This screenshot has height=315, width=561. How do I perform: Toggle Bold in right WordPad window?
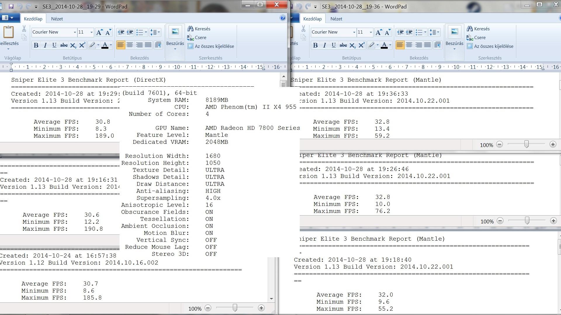click(315, 45)
